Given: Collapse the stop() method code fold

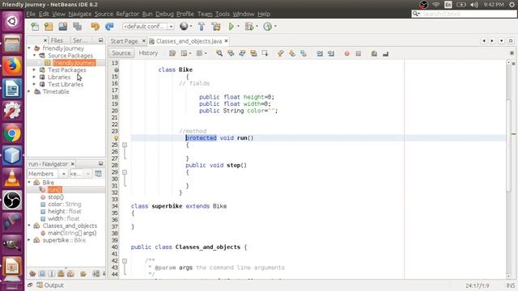Looking at the screenshot, I should 125,172.
